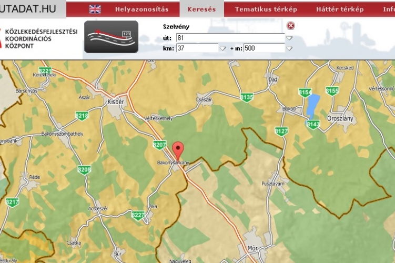Click the 8227 road sign near Aka
The height and width of the screenshot is (263, 395).
coord(138,215)
